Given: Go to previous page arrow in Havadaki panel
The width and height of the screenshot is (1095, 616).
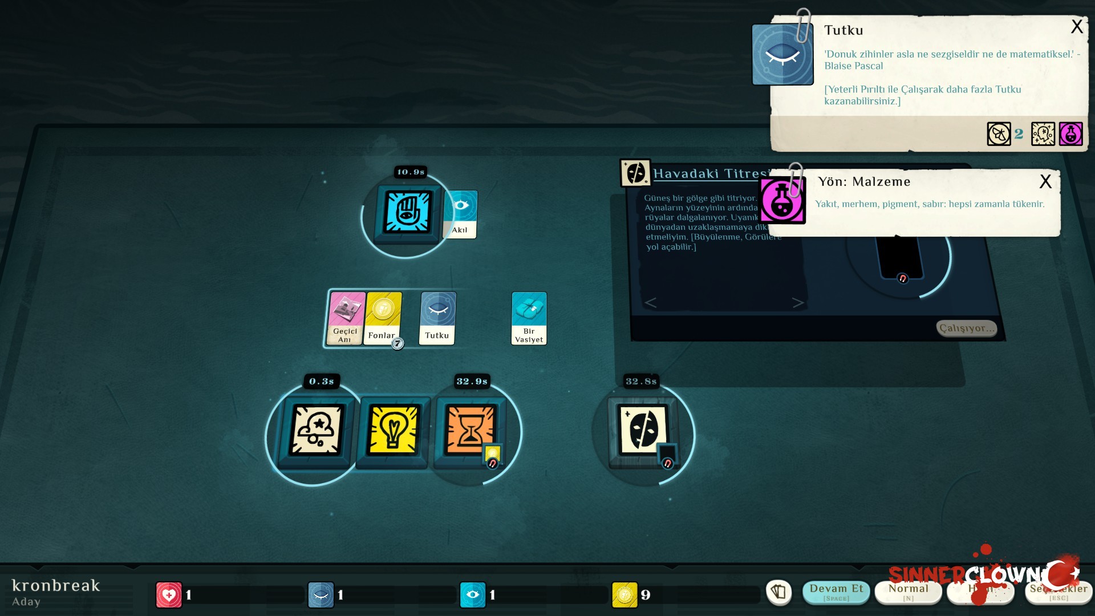Looking at the screenshot, I should [651, 303].
